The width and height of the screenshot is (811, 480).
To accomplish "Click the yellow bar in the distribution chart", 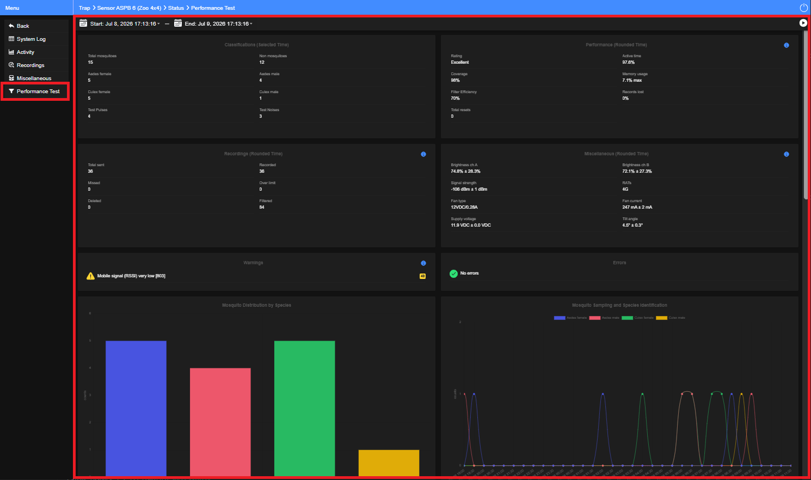I will point(389,463).
